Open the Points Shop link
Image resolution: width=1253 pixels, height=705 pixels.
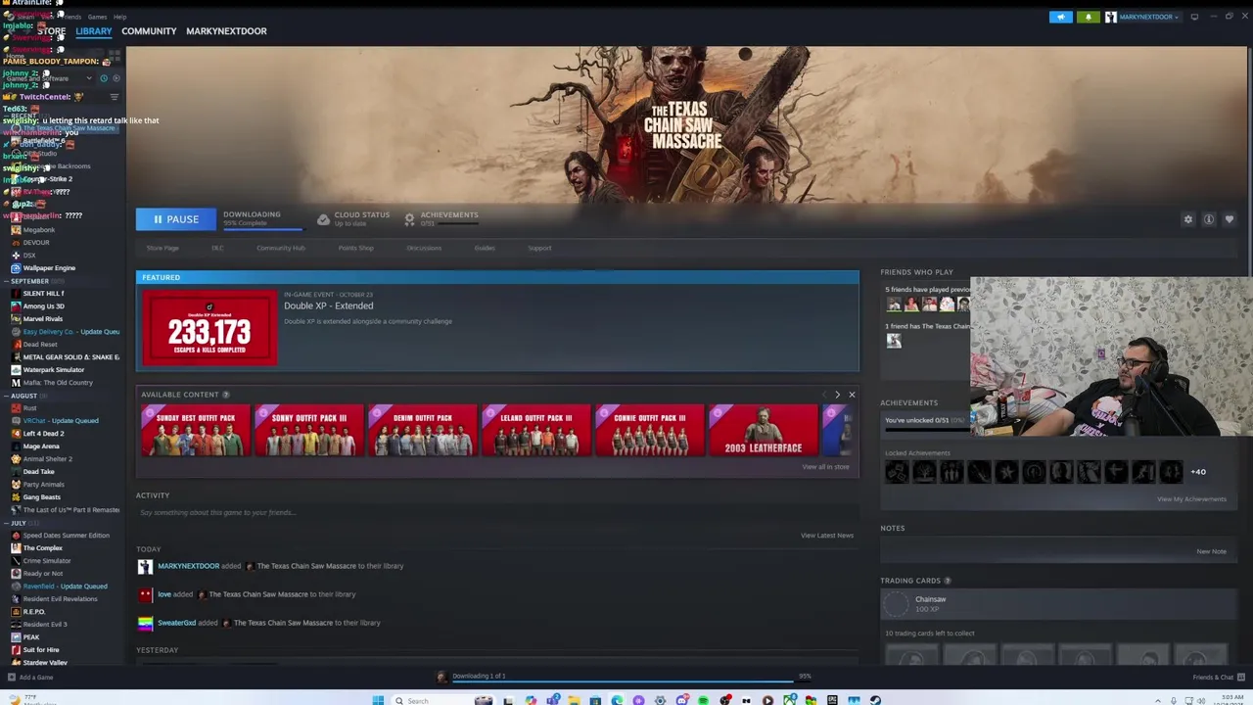tap(356, 248)
